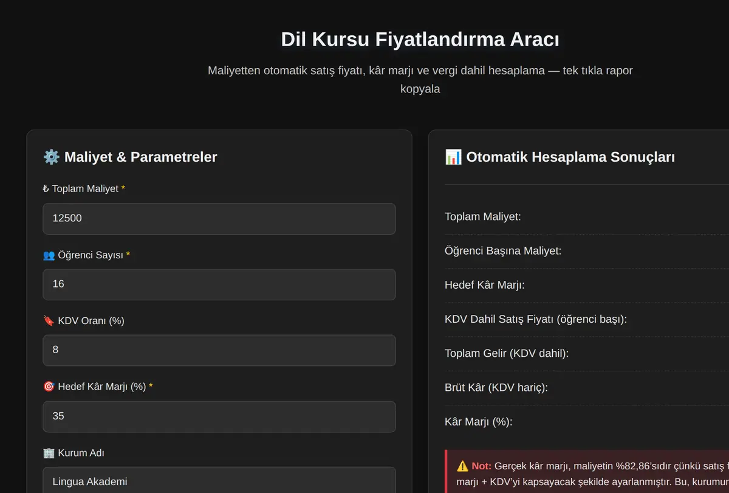Click the lira icon beside Toplam Maliyet label
Screen dimensions: 729x493
[46, 189]
